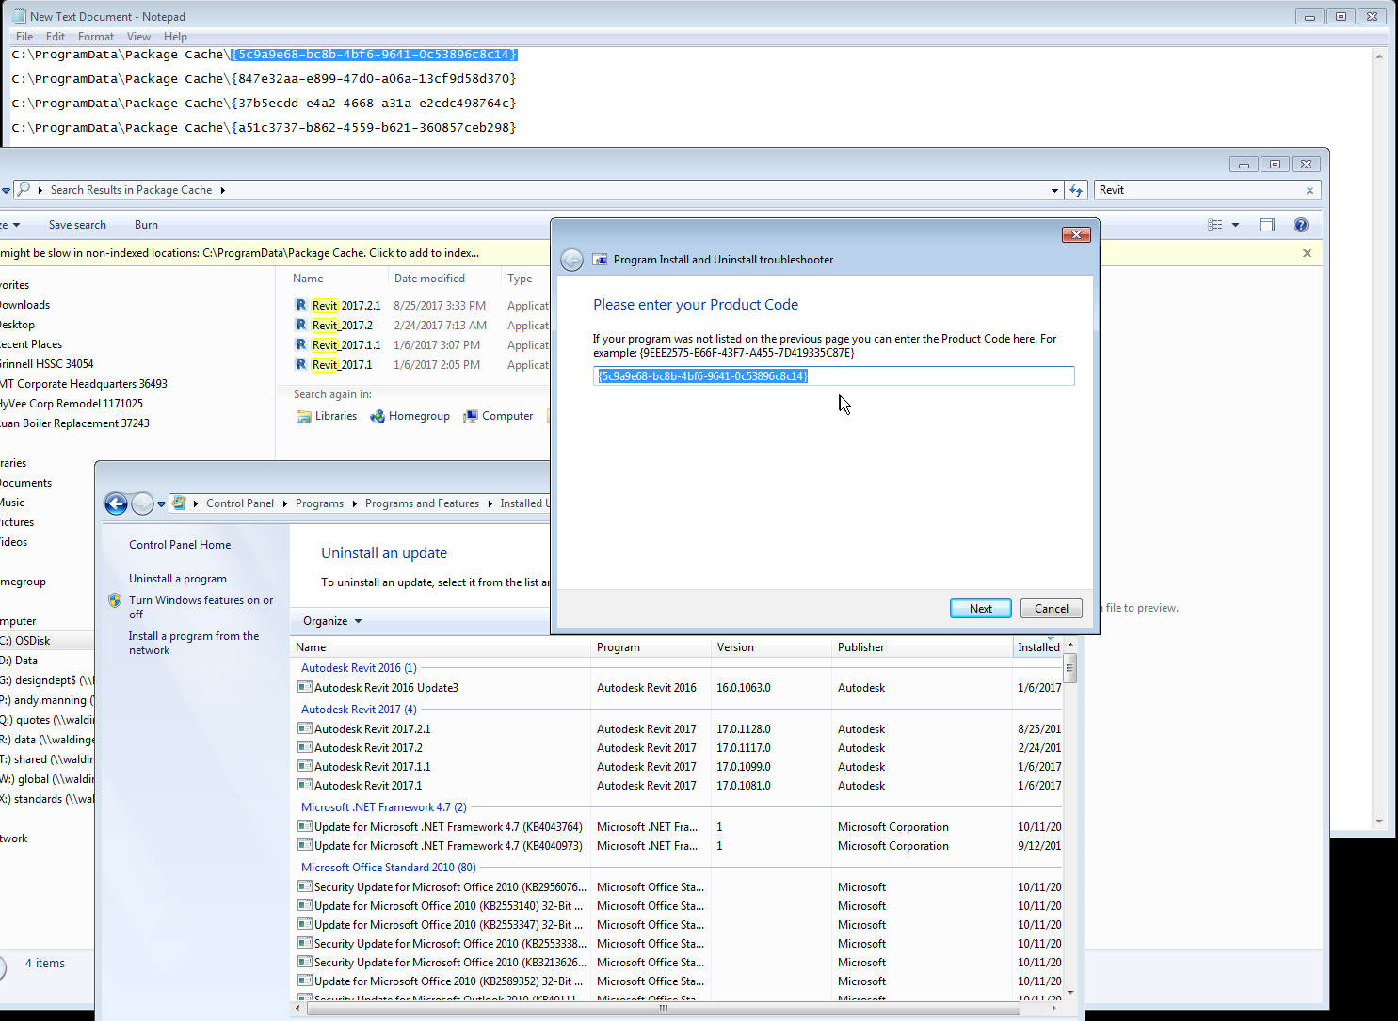Toggle the preview pane
The height and width of the screenshot is (1021, 1398).
click(x=1266, y=225)
